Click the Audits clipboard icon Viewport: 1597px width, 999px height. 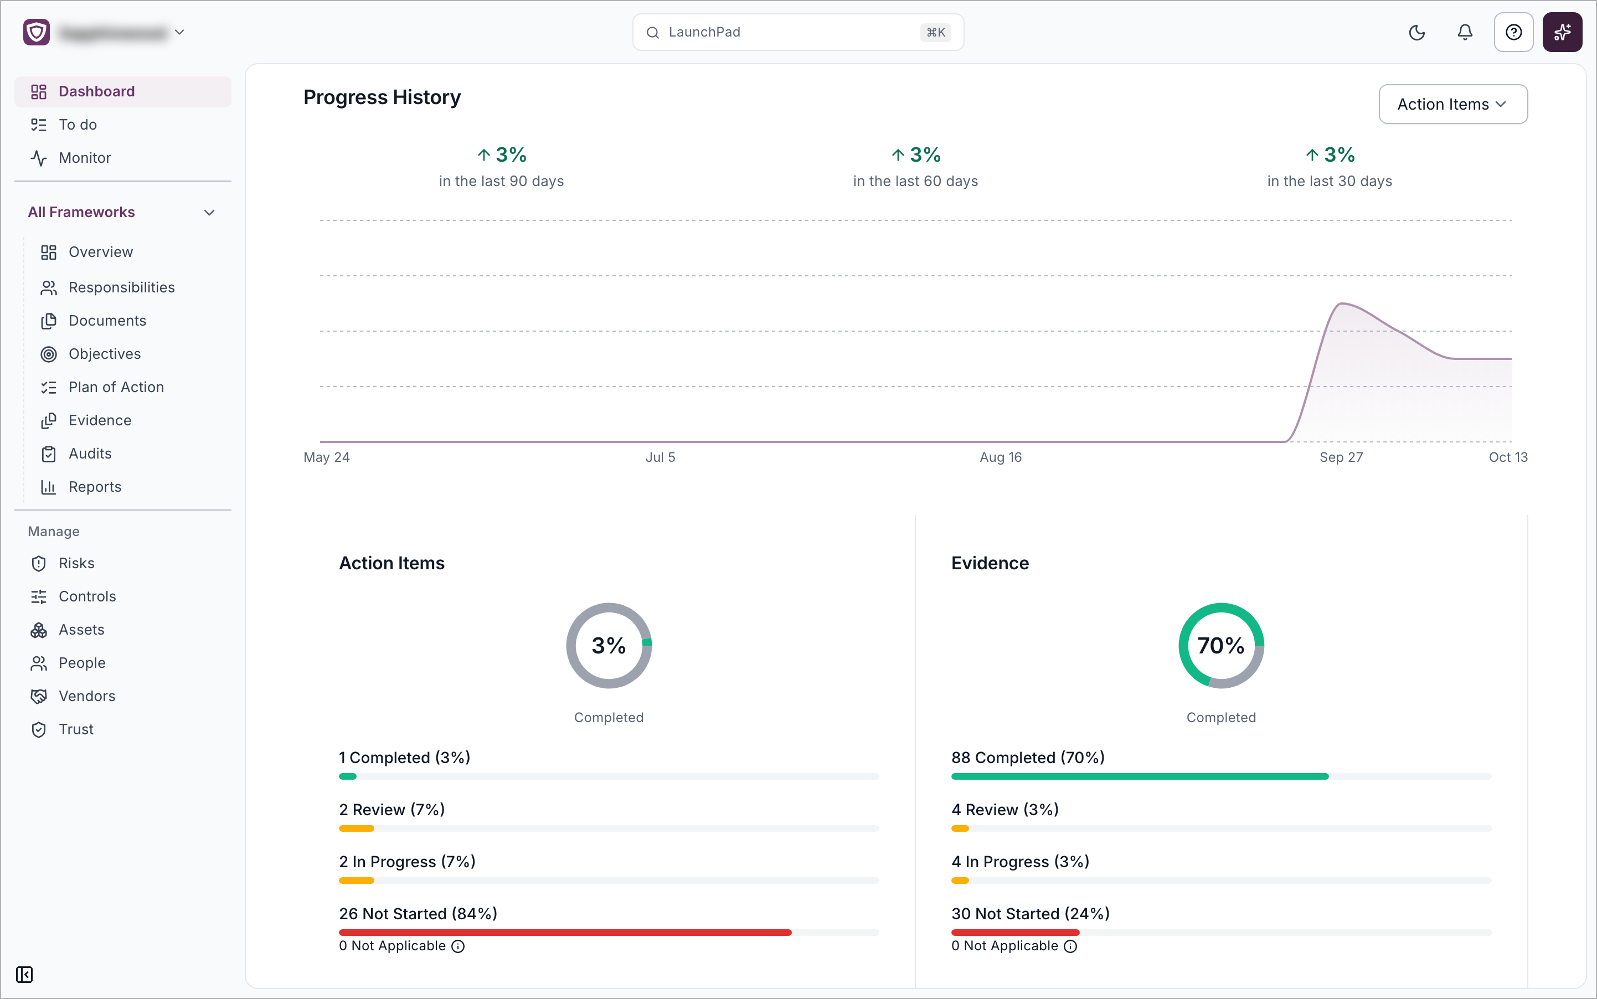pos(49,454)
